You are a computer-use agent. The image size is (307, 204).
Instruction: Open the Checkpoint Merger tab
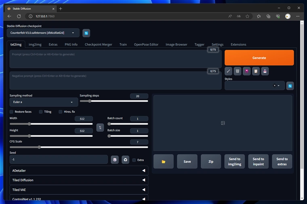click(x=99, y=45)
